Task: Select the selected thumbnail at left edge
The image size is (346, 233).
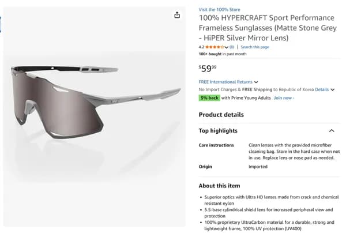Action: (x=1, y=24)
